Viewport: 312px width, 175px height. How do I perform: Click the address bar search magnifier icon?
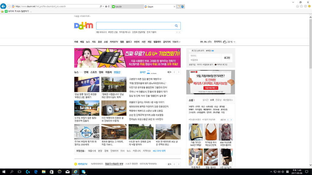point(101,7)
